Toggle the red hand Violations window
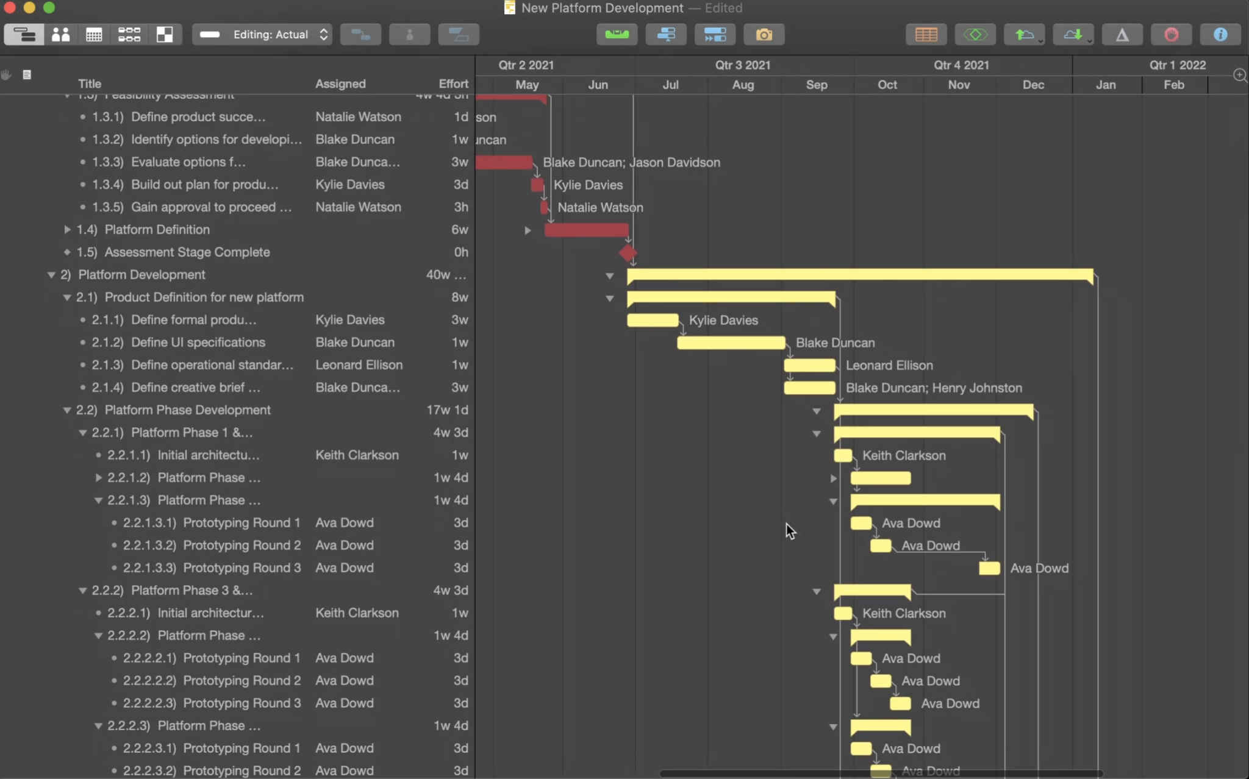The image size is (1249, 779). click(1171, 35)
